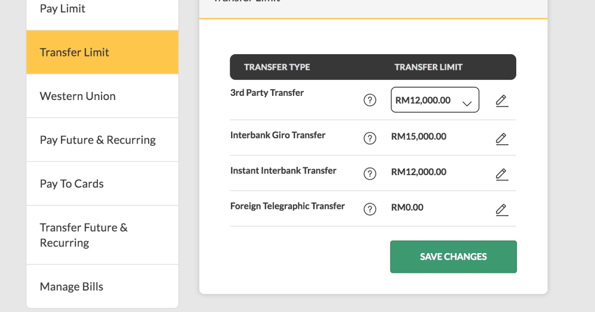Edit the Interbank Giro Transfer limit
Screen dimensions: 595x312
click(502, 139)
